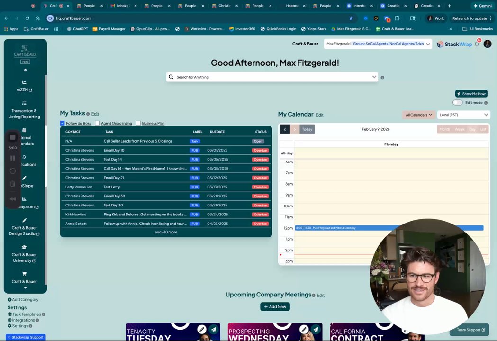The width and height of the screenshot is (497, 341).
Task: Click the edit pencil on Tenacity Tuesday card
Action: [201, 329]
